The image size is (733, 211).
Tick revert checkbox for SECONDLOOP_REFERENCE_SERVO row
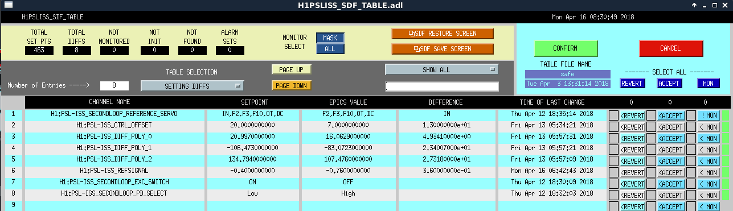pos(613,115)
